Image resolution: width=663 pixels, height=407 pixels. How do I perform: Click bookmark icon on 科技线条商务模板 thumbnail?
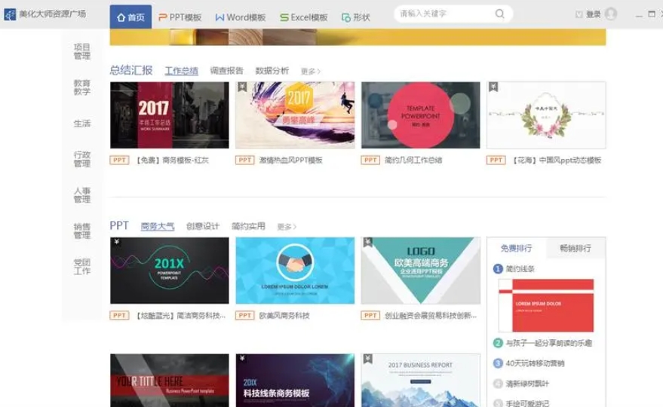click(242, 359)
